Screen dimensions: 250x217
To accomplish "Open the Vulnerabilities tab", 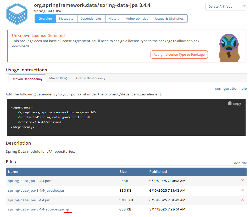I will (137, 19).
